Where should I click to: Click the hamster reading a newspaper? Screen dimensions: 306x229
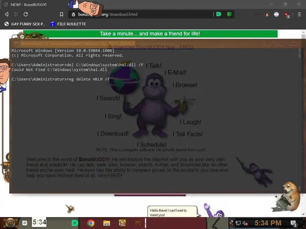coord(287,196)
